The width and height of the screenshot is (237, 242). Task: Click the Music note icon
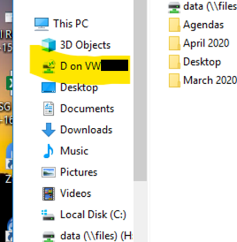pos(48,151)
